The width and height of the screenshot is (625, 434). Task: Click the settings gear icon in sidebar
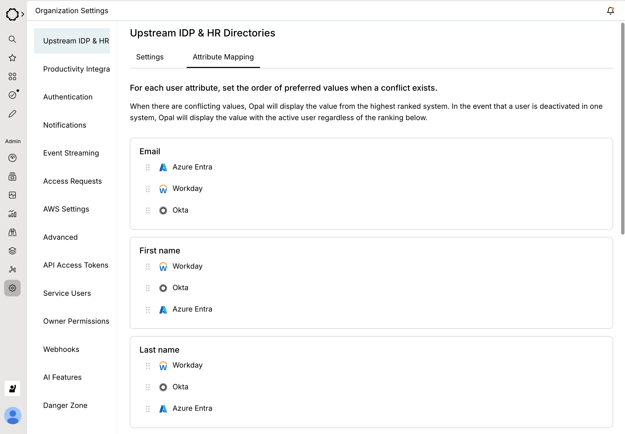tap(12, 288)
